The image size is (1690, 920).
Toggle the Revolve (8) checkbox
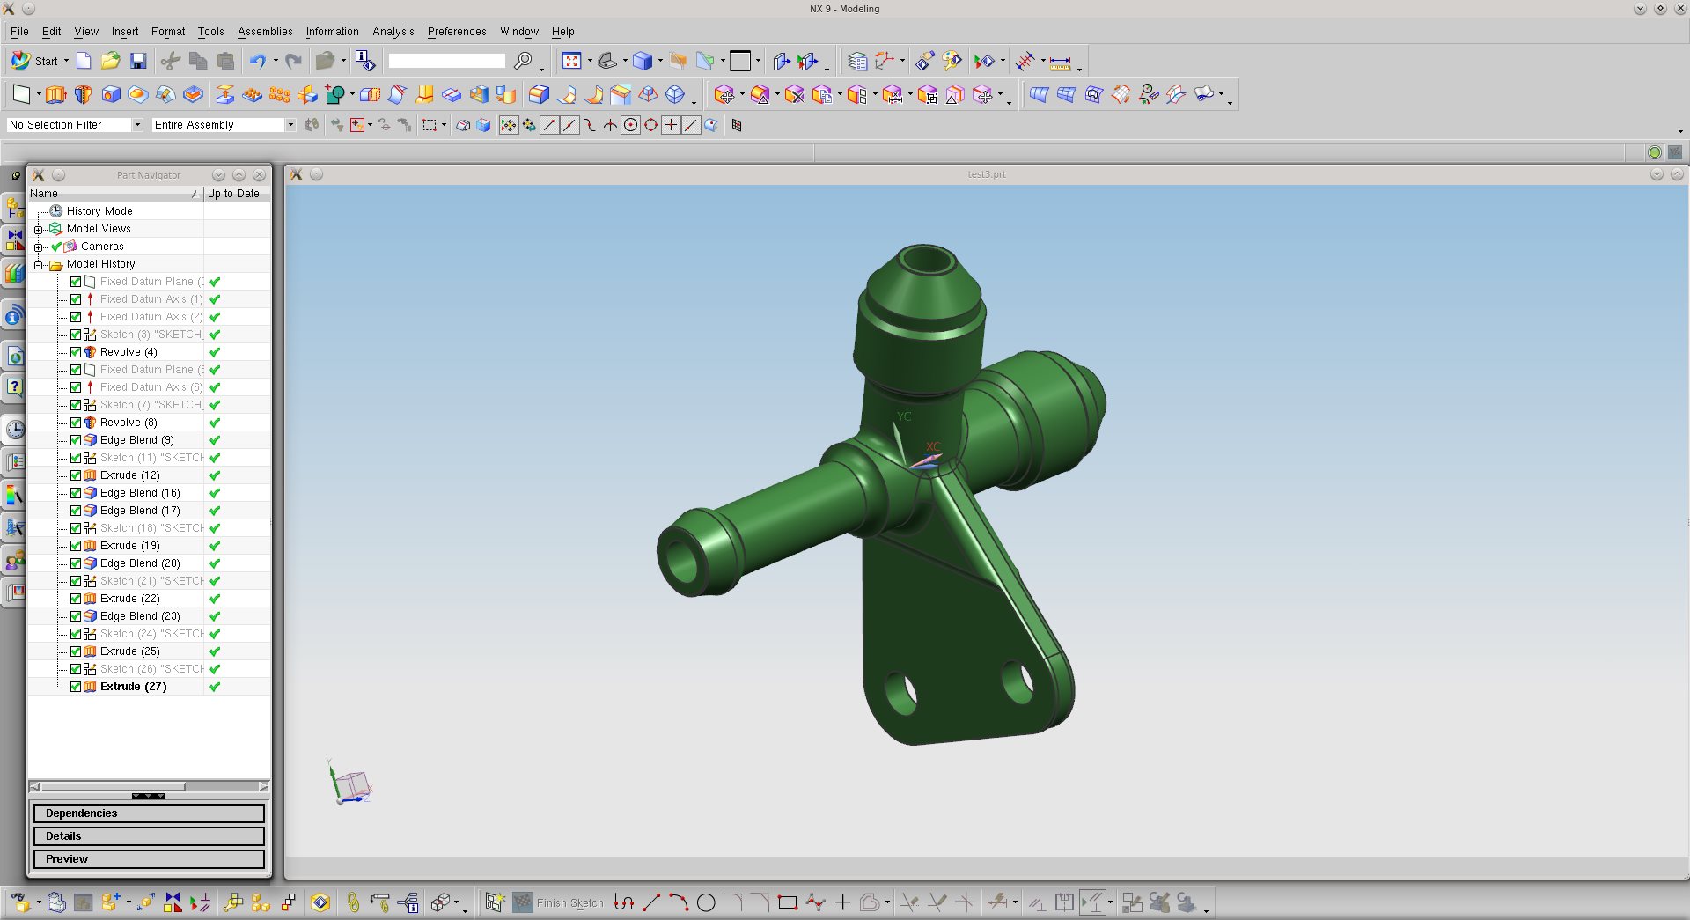point(76,423)
